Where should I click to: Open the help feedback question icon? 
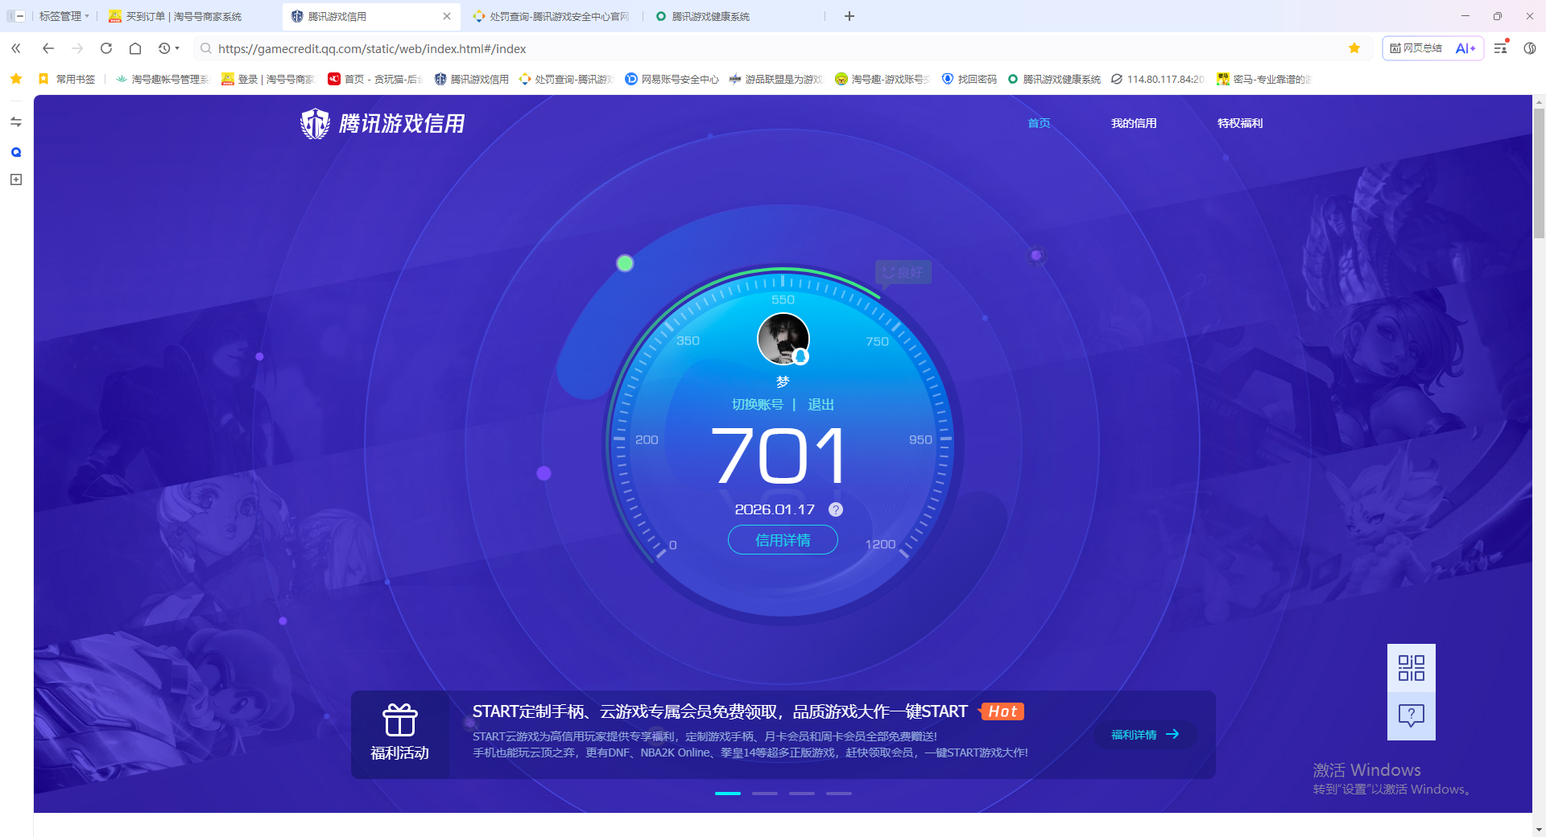click(1411, 715)
